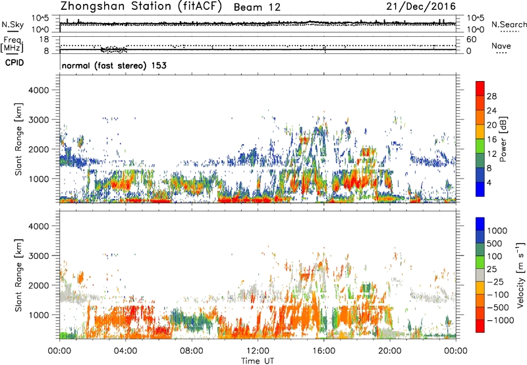Click the '04:00' time axis label
527x365 pixels.
126,351
